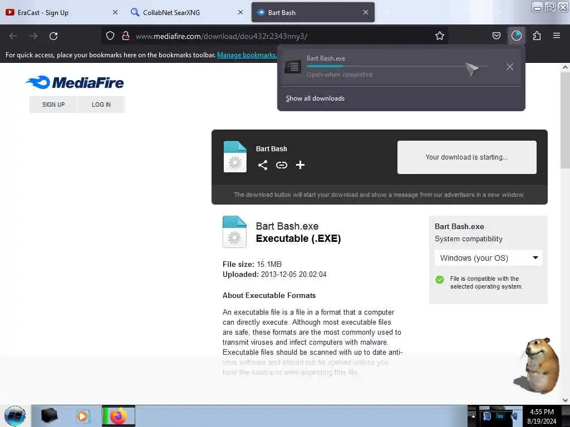Toggle the downloads progress toolbar icon
This screenshot has width=570, height=427.
point(516,36)
